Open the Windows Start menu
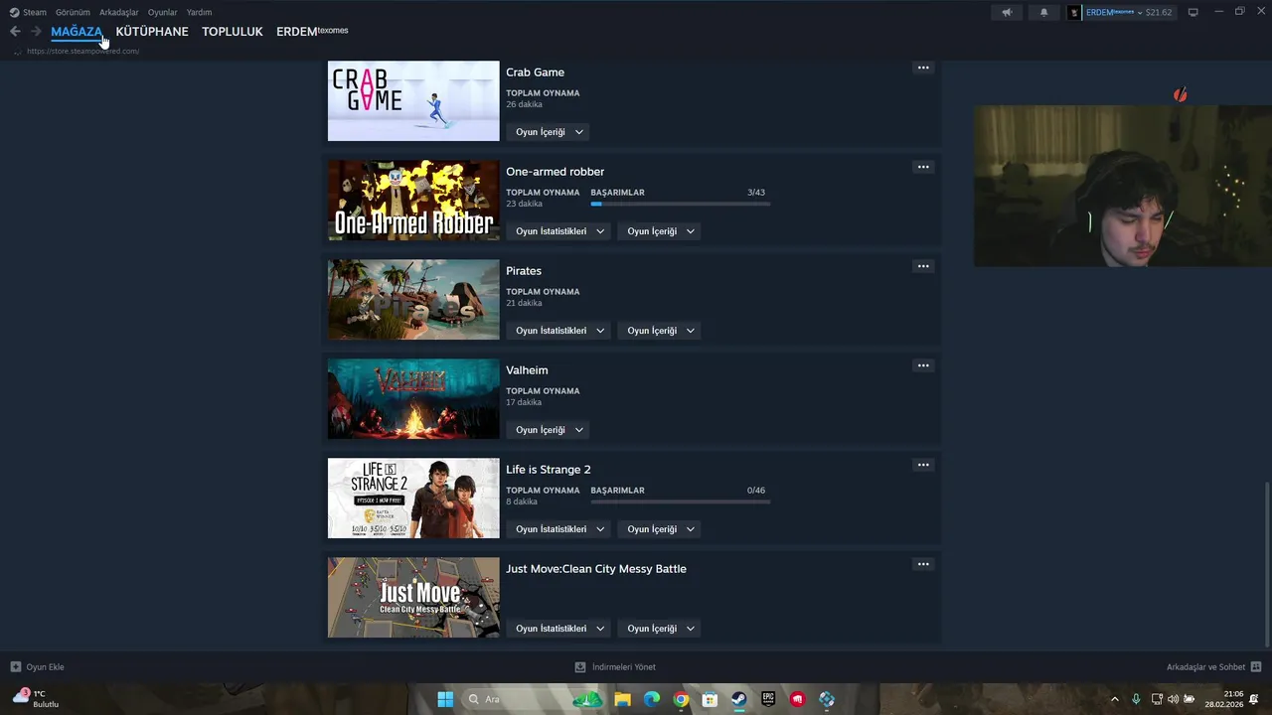 point(445,699)
